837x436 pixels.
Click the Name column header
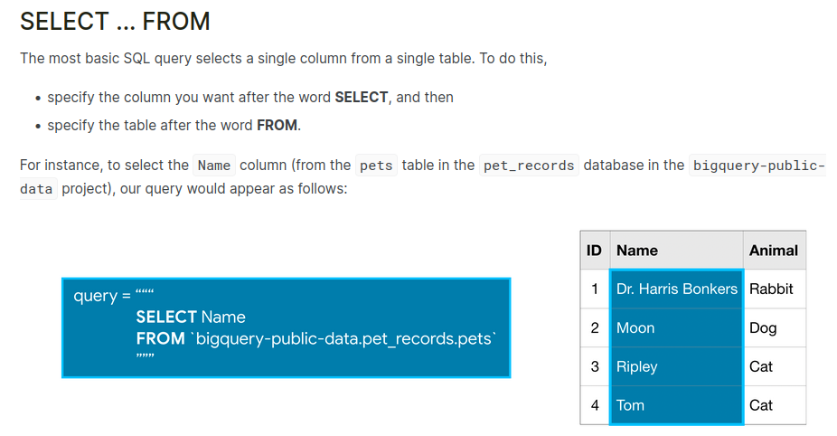coord(637,250)
